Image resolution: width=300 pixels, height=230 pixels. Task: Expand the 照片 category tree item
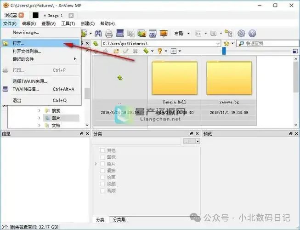[96, 164]
